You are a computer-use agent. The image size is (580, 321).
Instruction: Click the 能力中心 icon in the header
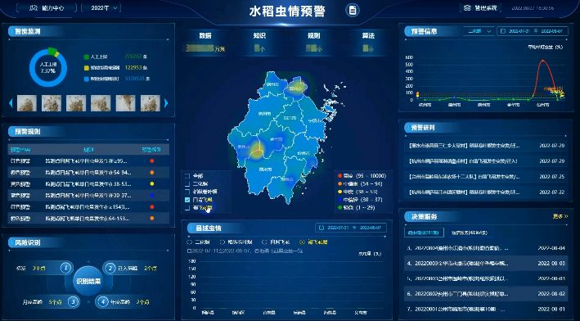[x=34, y=7]
